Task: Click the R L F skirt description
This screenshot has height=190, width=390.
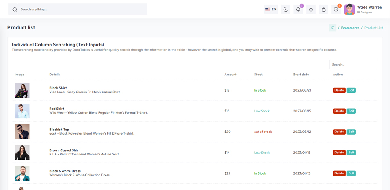Action: 85,154
